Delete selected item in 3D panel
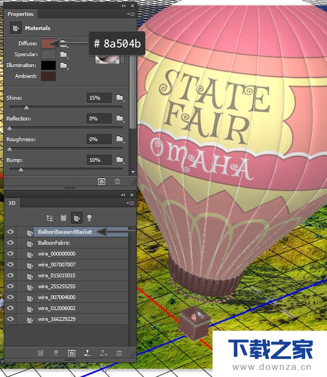327x377 pixels. click(119, 352)
